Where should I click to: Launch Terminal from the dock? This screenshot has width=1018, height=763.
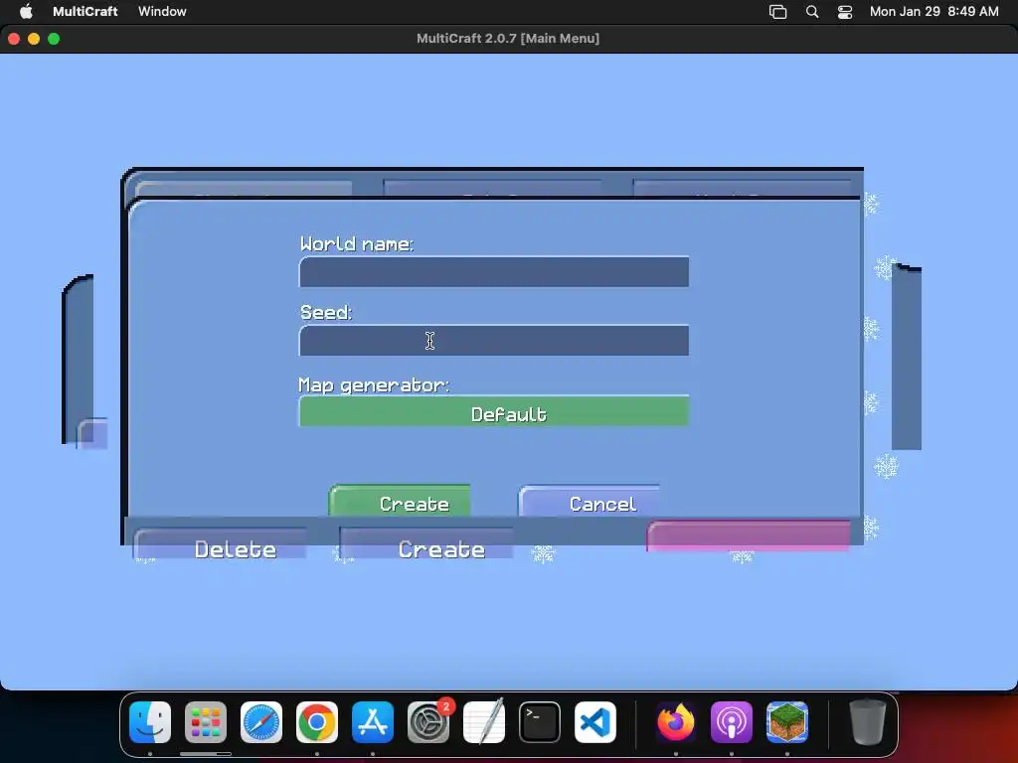540,722
